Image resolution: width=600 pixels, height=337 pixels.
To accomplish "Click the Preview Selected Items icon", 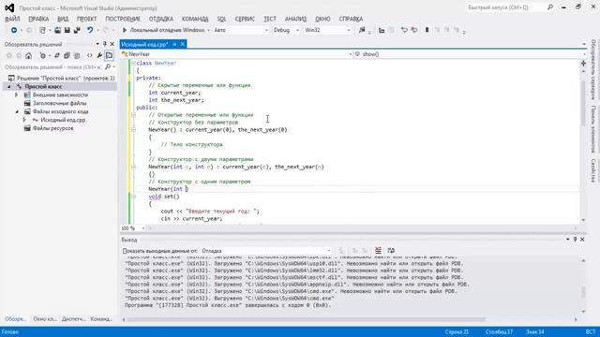I will click(x=110, y=56).
